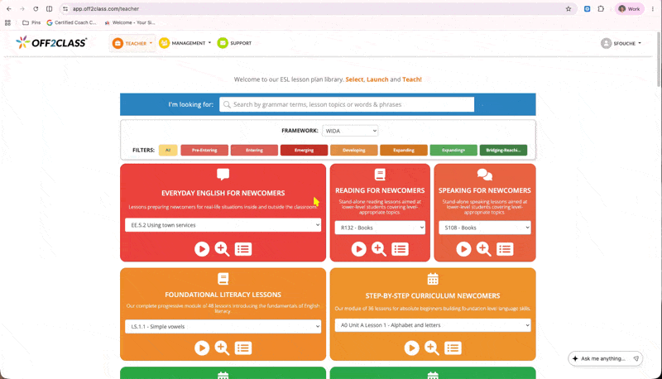The width and height of the screenshot is (662, 379).
Task: Open the Framework WIDA dropdown
Action: pyautogui.click(x=350, y=131)
